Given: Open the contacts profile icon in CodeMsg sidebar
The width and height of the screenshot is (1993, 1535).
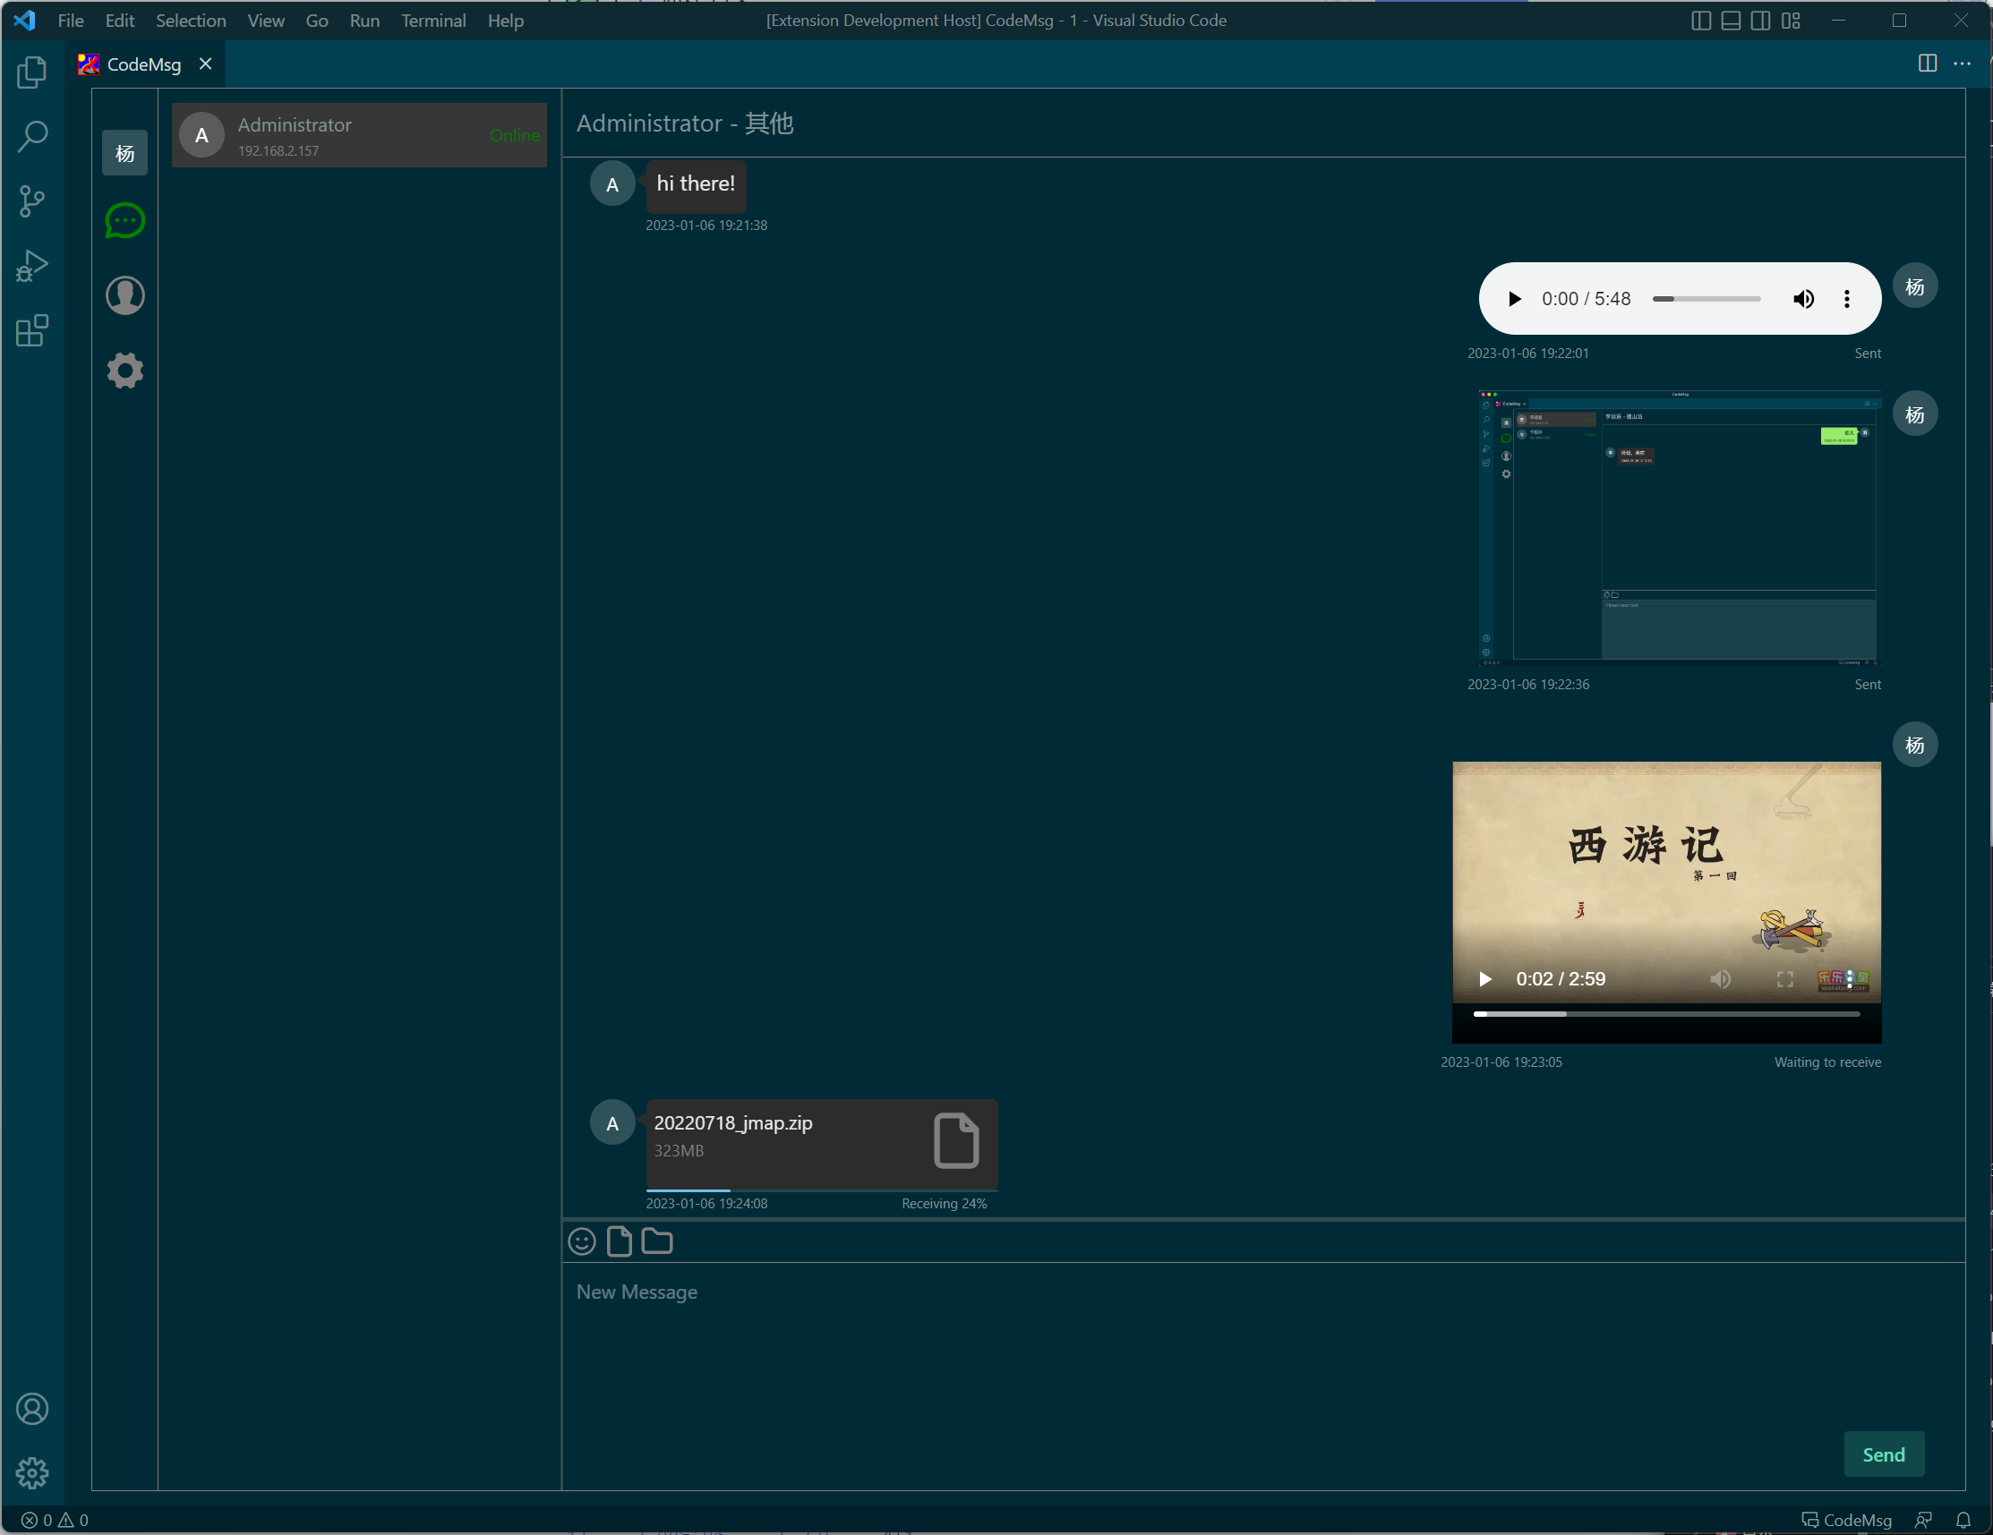Looking at the screenshot, I should click(x=125, y=295).
